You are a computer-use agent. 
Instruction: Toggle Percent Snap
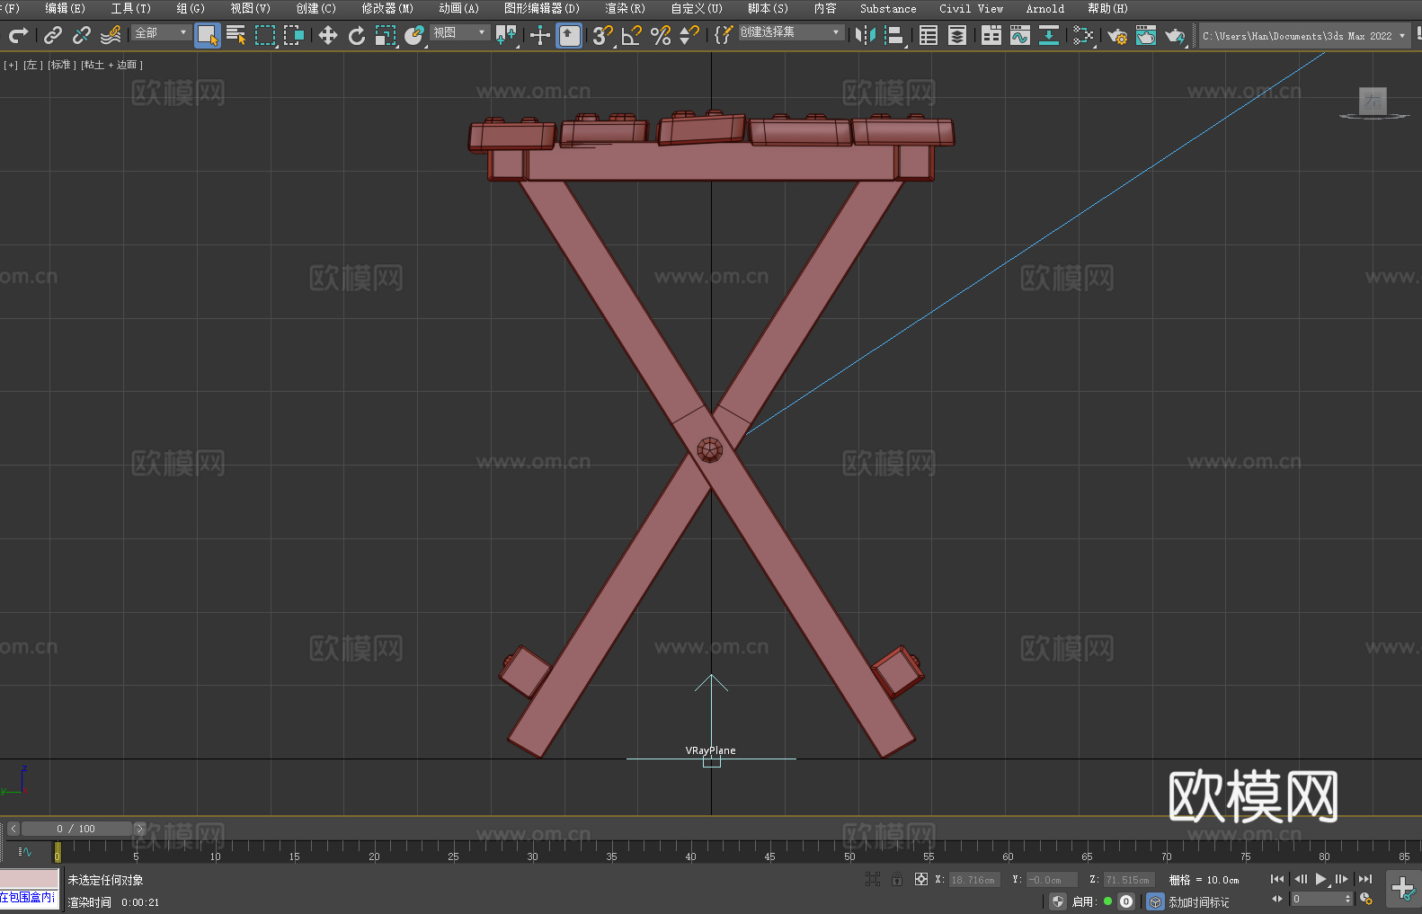661,35
